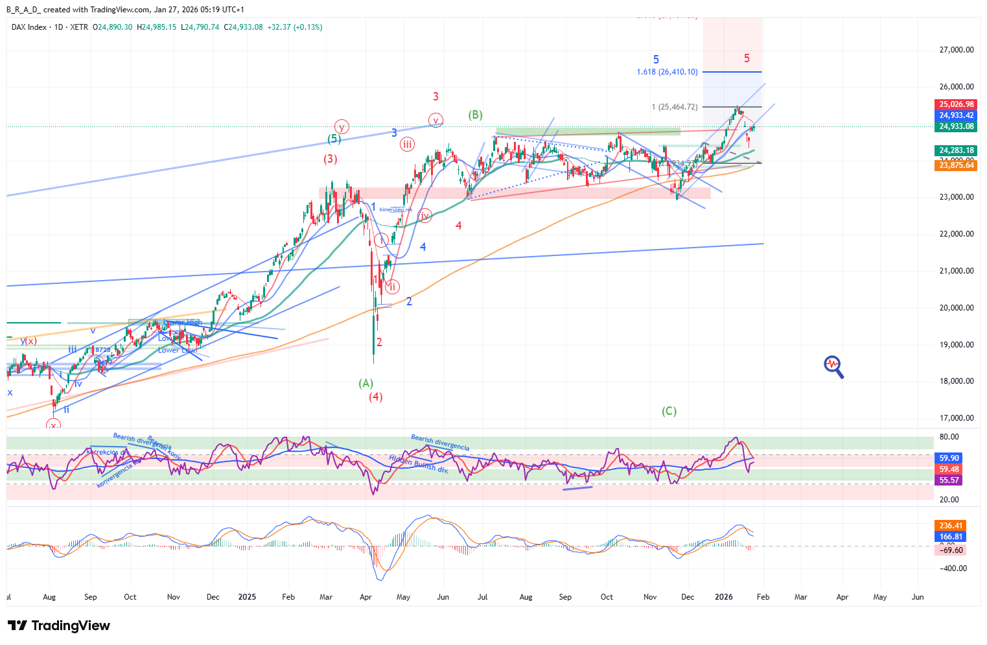Click the circled red 'iii' wave marker
Screen dimensions: 987x645
tap(407, 144)
